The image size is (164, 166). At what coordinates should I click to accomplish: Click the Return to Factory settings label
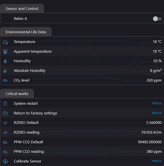[x=35, y=113]
